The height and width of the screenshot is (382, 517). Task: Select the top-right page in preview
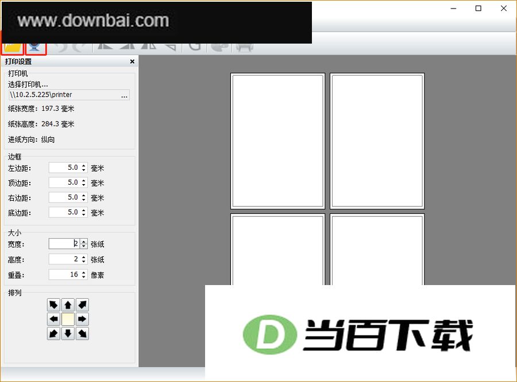pos(377,141)
